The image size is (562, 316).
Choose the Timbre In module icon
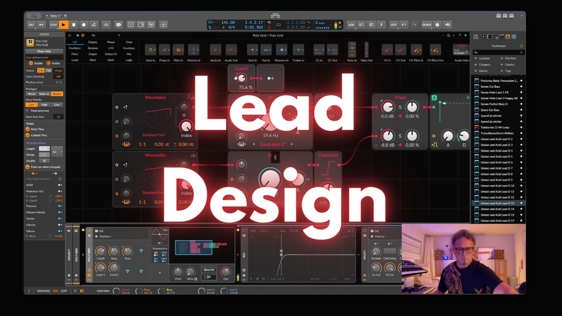(x=298, y=50)
